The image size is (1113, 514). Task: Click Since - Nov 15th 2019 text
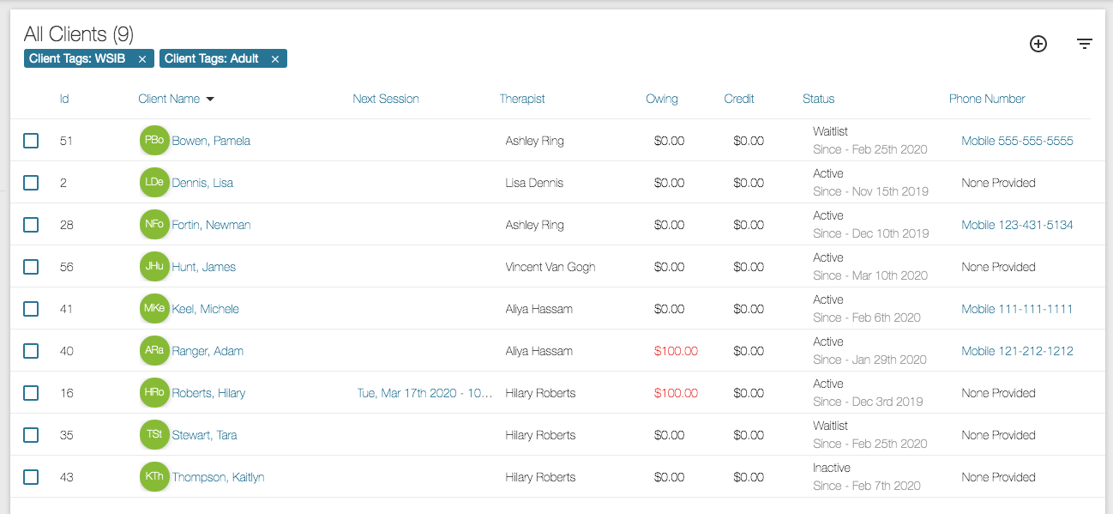tap(870, 191)
